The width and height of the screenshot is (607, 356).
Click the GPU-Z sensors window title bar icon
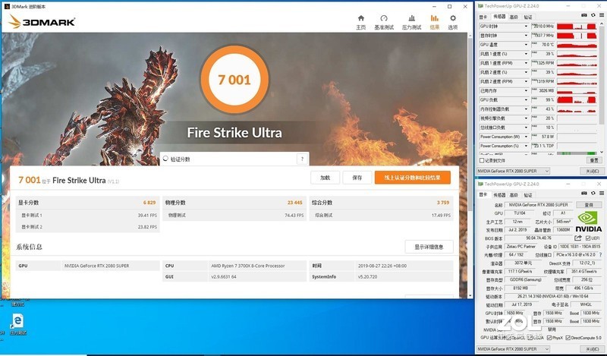coord(480,6)
